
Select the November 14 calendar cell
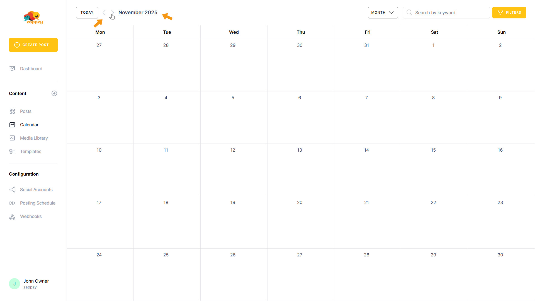pos(367,170)
